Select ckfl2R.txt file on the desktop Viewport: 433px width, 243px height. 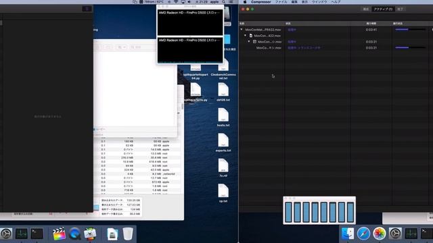coord(223,92)
